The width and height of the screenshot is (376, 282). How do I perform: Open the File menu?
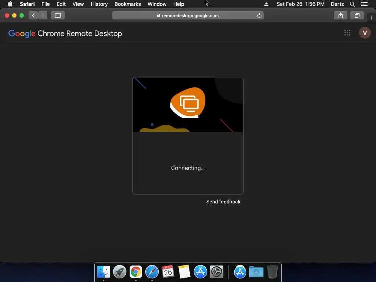click(x=45, y=4)
